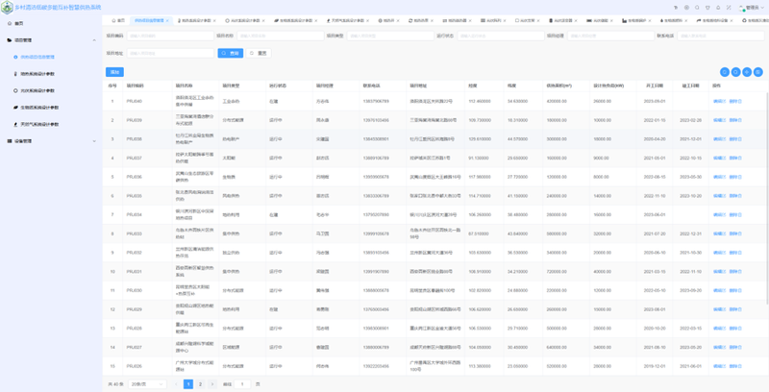Switch to the 首页 tab

117,20
